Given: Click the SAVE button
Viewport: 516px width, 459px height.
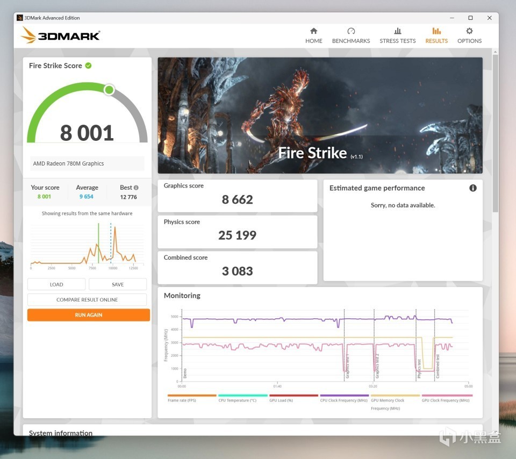Looking at the screenshot, I should point(118,284).
